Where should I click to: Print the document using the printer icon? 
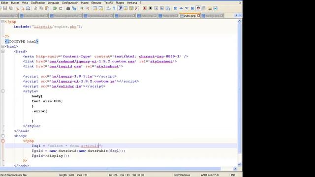click(28, 8)
